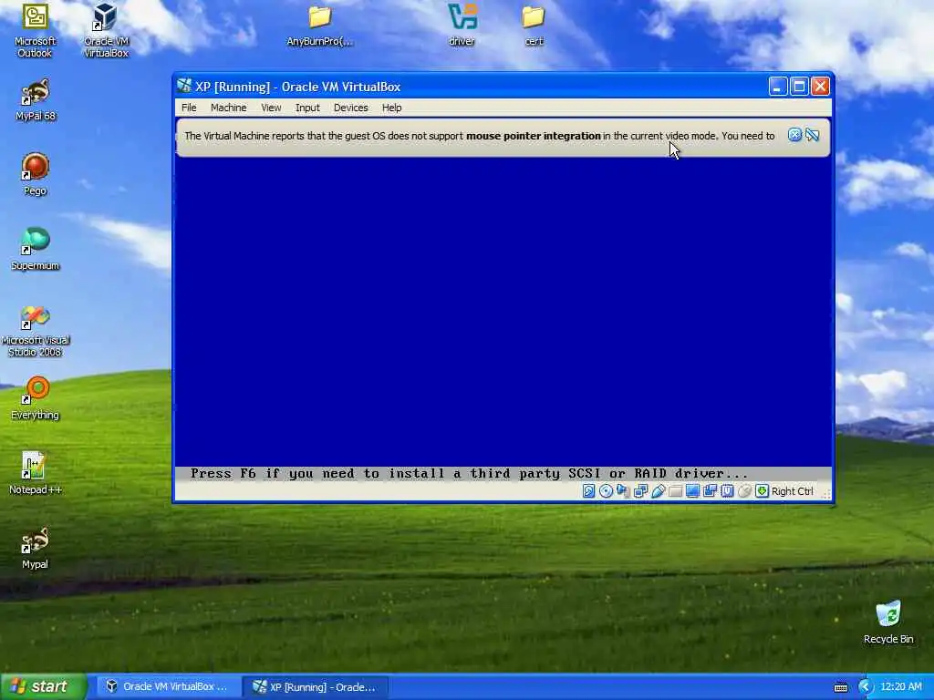This screenshot has height=700, width=934.
Task: Click the XP [Running] taskbar button
Action: click(x=316, y=687)
